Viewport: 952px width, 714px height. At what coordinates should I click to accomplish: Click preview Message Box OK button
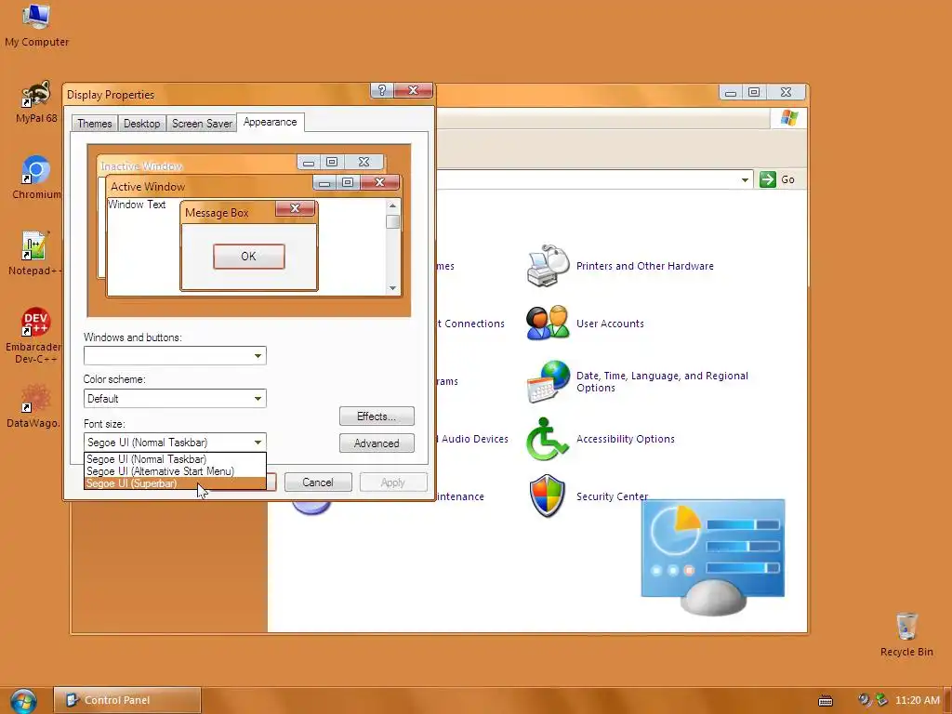tap(249, 257)
